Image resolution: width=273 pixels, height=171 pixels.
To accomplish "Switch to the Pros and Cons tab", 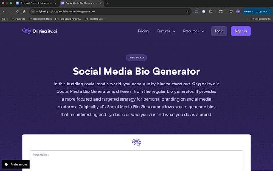I will 36,3.
